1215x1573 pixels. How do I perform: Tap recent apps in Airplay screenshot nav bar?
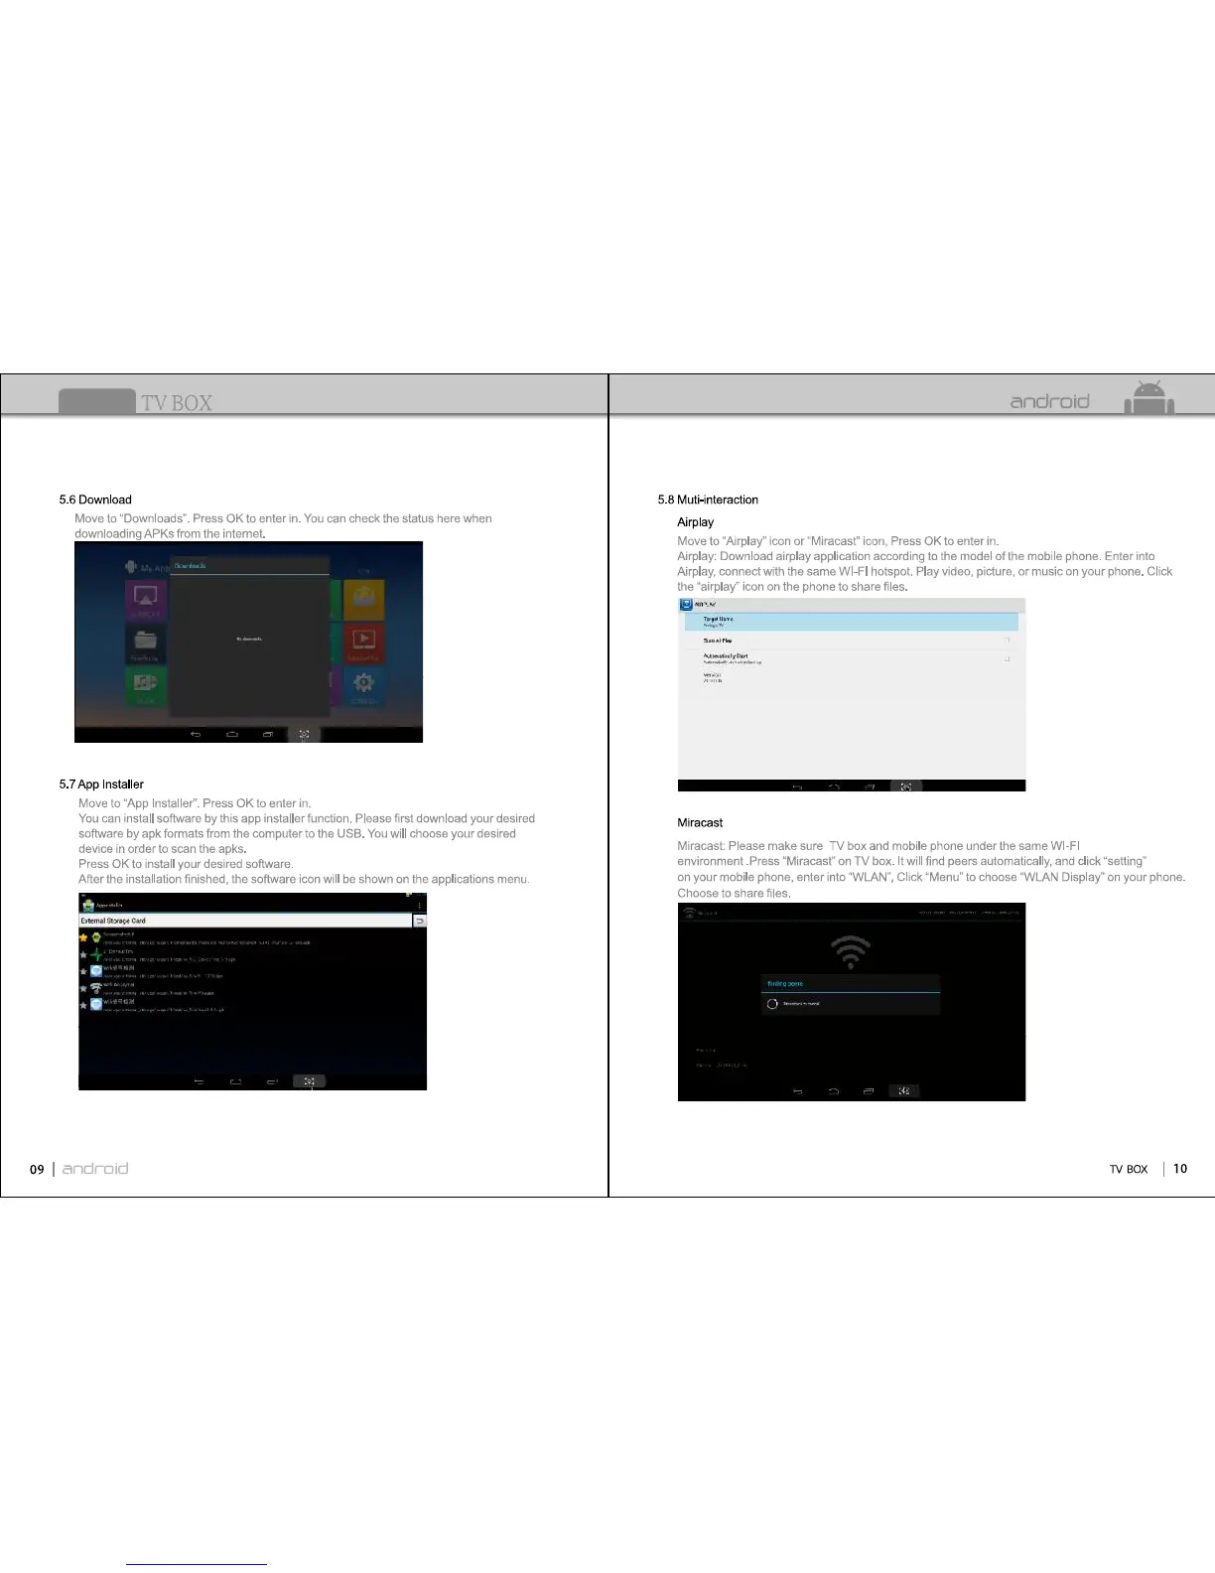pyautogui.click(x=870, y=786)
